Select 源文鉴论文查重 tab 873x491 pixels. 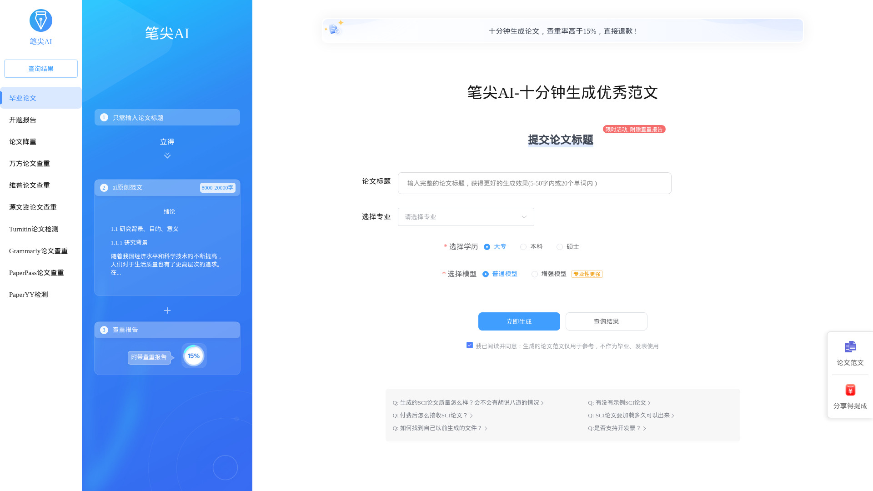tap(33, 206)
